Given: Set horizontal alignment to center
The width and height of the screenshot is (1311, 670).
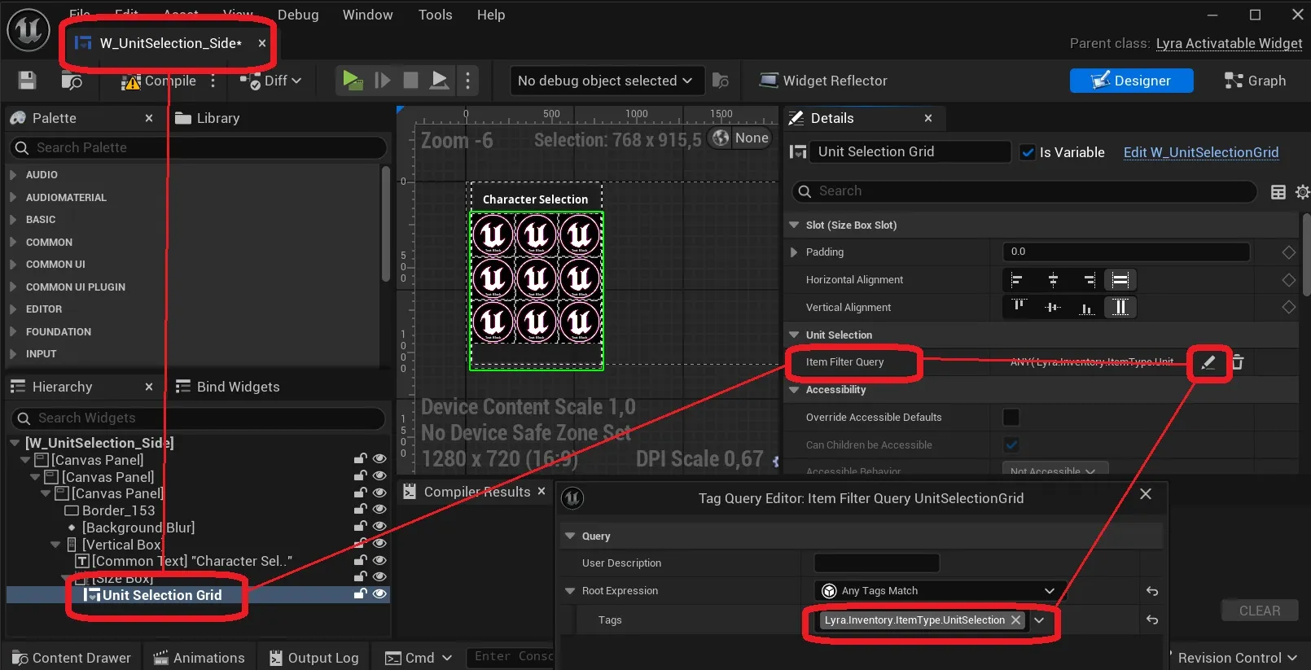Looking at the screenshot, I should [x=1053, y=280].
